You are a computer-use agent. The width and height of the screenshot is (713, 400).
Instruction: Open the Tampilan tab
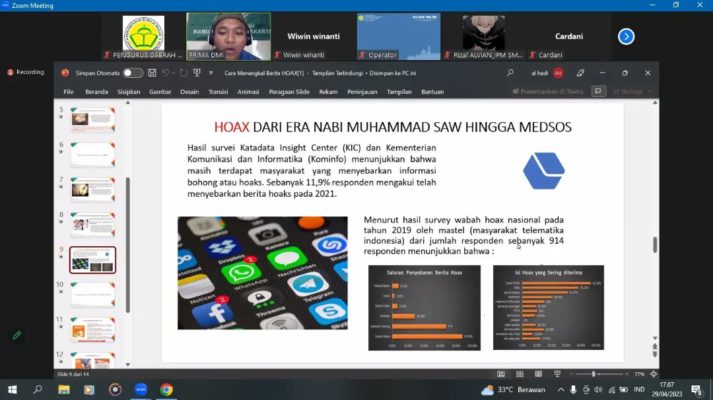399,91
